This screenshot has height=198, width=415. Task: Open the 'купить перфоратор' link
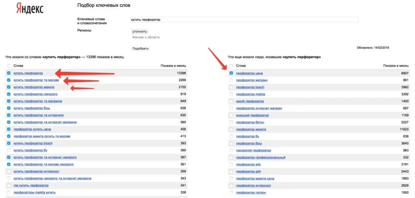28,73
